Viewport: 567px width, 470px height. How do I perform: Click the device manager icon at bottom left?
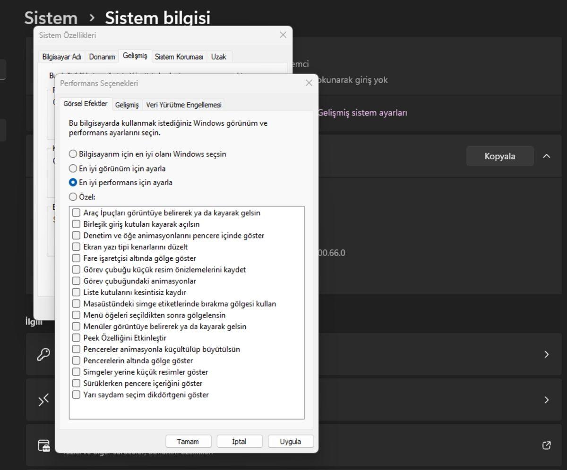coord(44,445)
